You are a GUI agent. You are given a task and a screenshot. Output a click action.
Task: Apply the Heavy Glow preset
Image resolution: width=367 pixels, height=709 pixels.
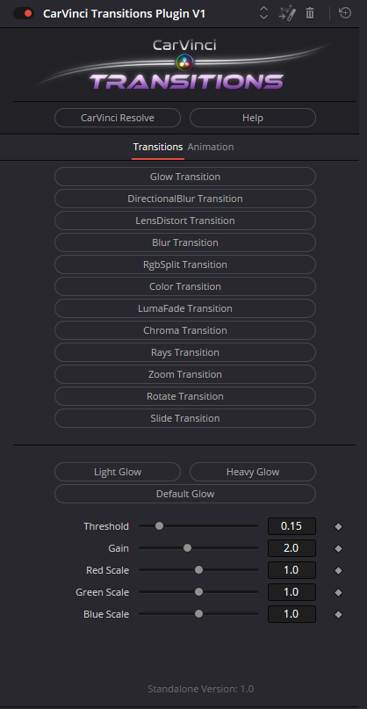[x=253, y=472]
